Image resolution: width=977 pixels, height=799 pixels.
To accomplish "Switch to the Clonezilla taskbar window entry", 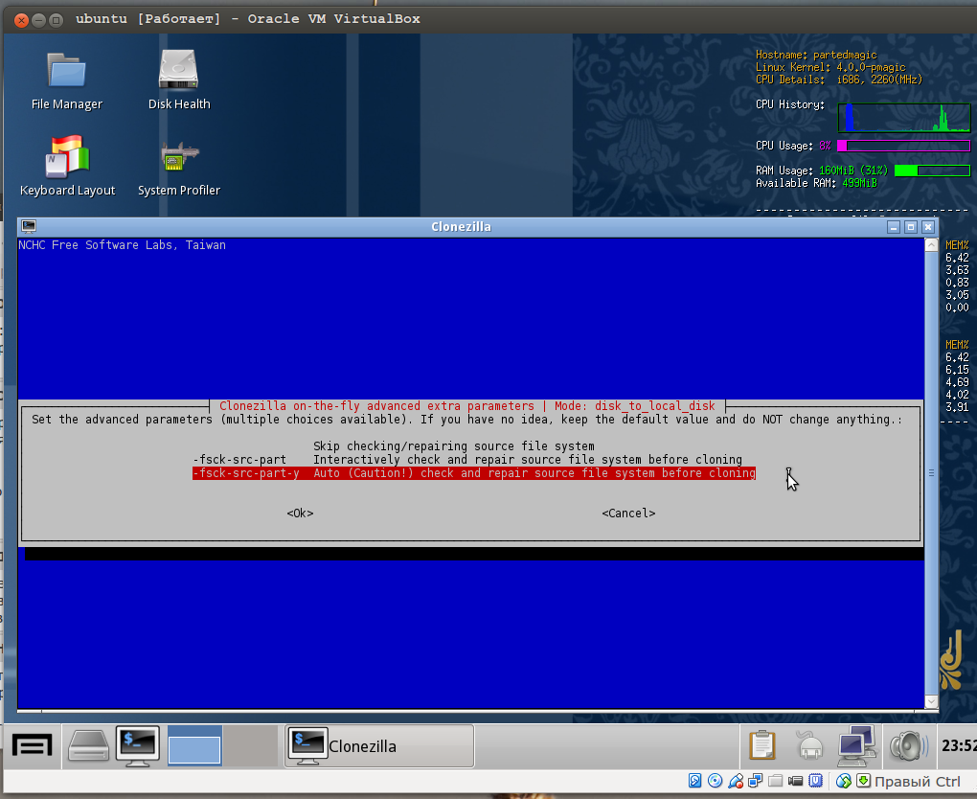I will (x=379, y=745).
